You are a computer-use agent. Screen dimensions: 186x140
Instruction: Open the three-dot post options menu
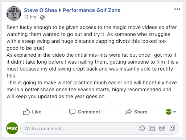pyautogui.click(x=177, y=9)
